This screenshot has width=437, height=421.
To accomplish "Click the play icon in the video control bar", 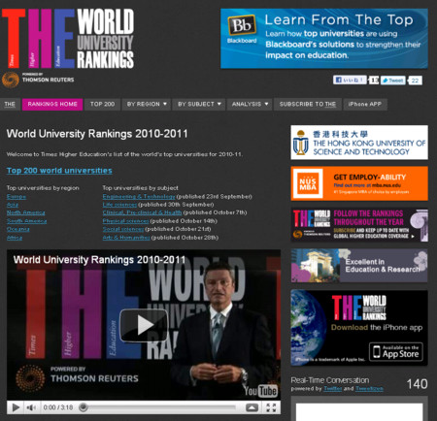I will coord(16,407).
